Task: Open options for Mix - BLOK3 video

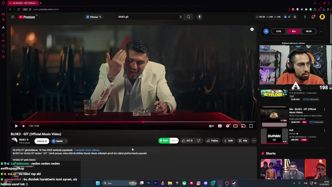Action: (324, 109)
